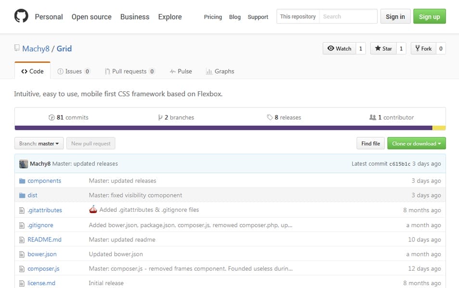
Task: Click the composer.js file icon
Action: tap(22, 269)
